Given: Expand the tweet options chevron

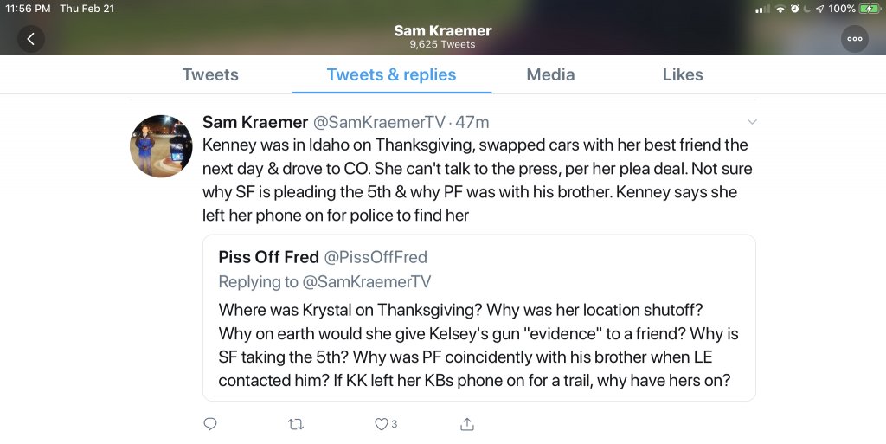Looking at the screenshot, I should pos(752,121).
